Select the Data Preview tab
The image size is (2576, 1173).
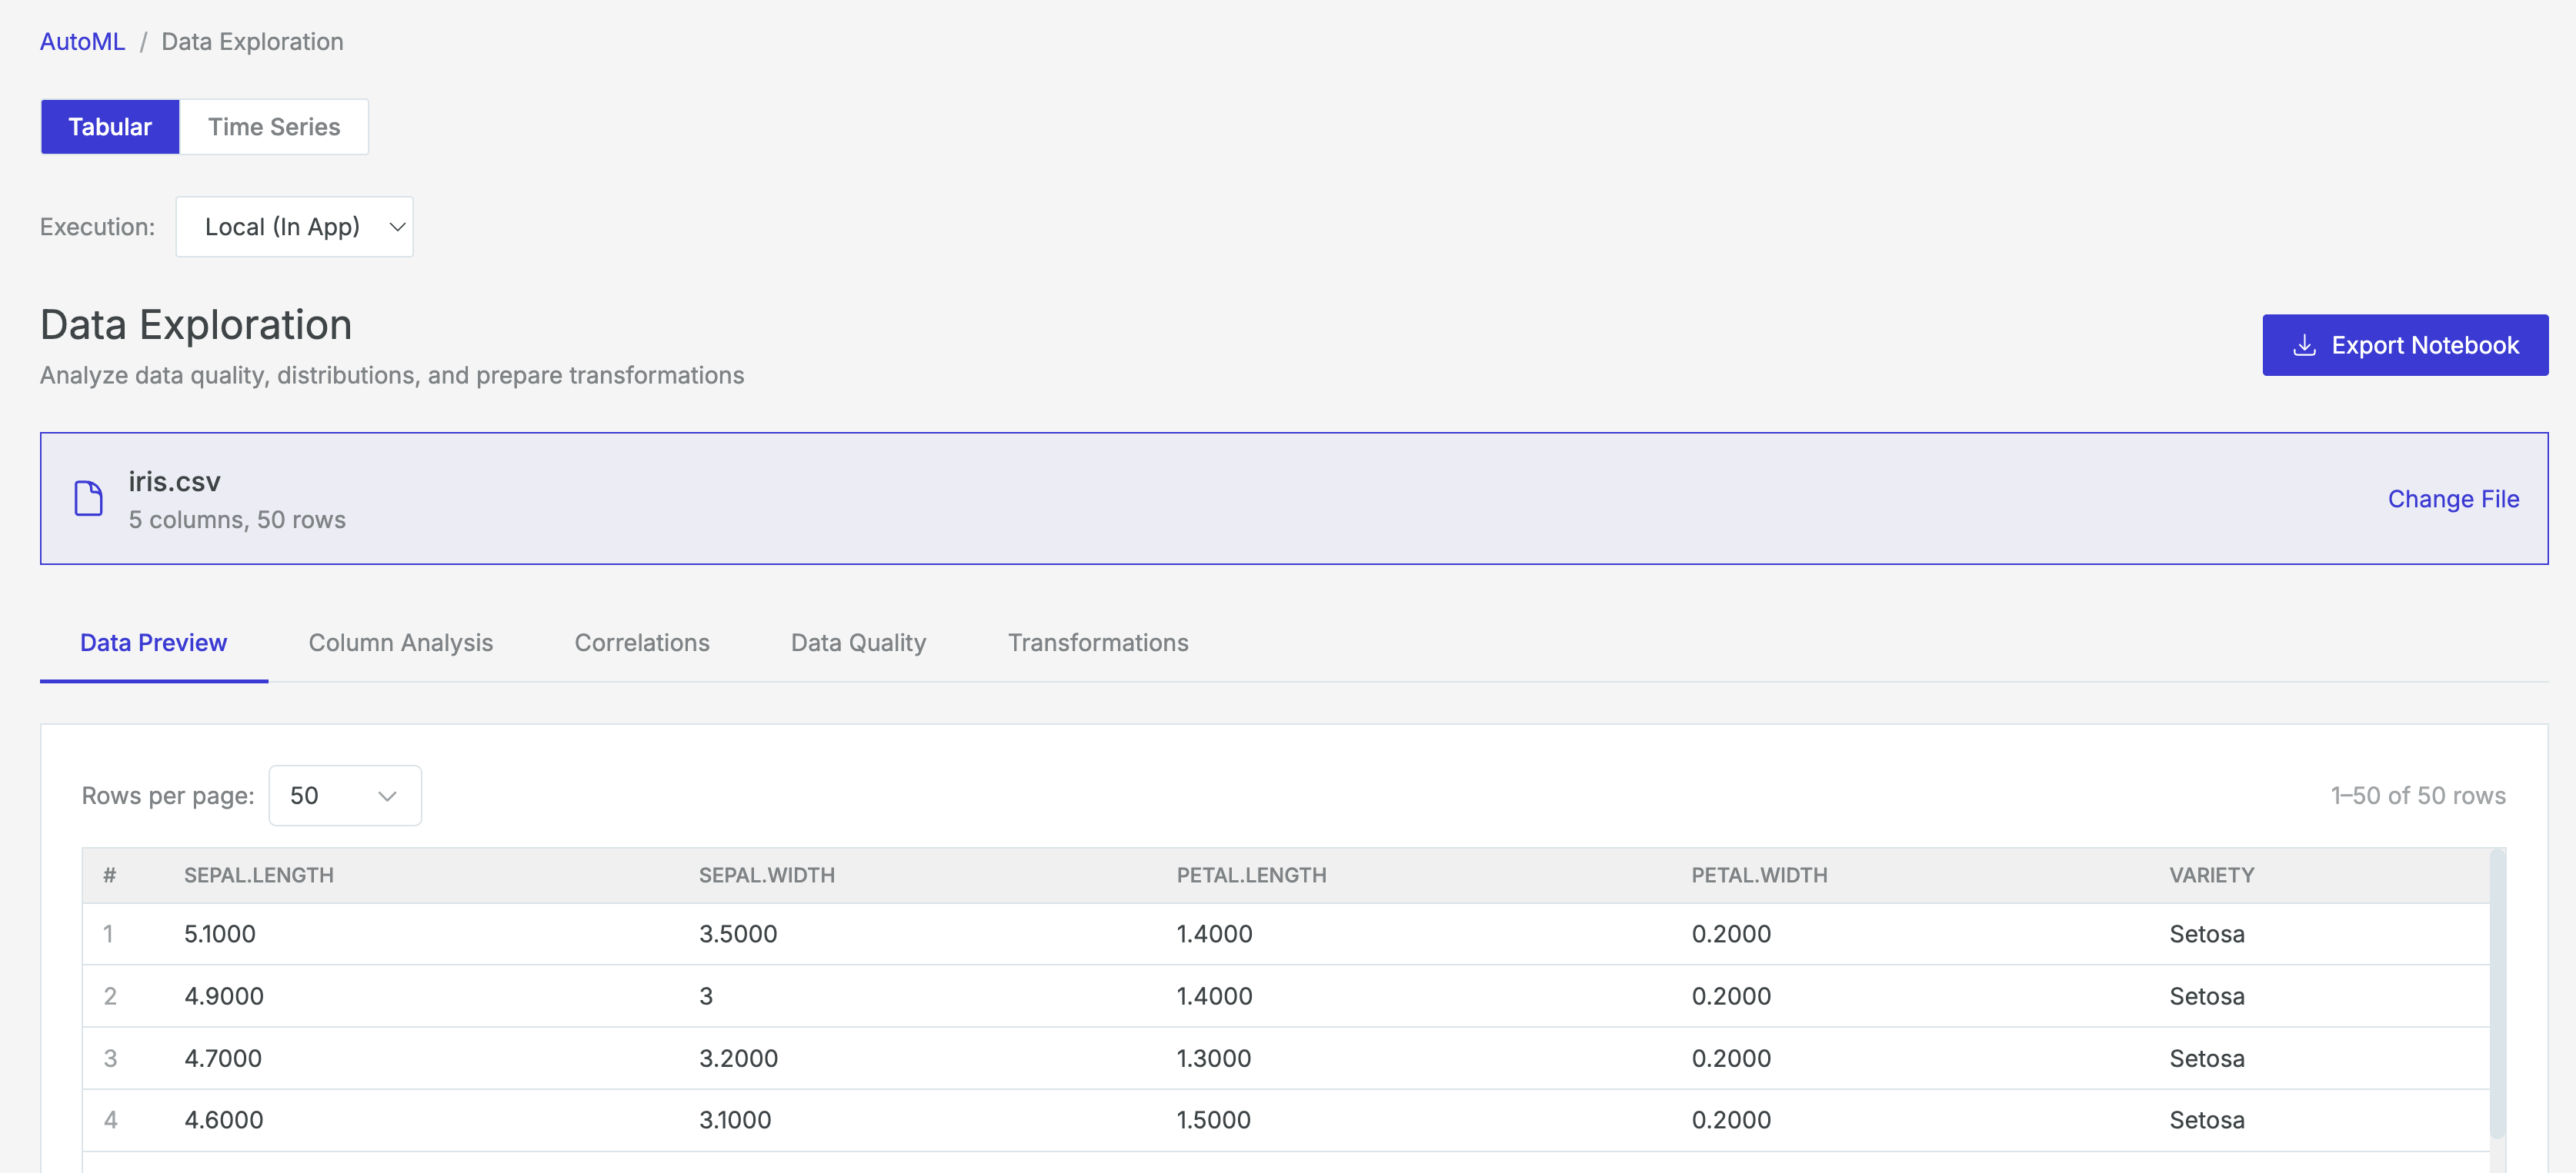154,643
